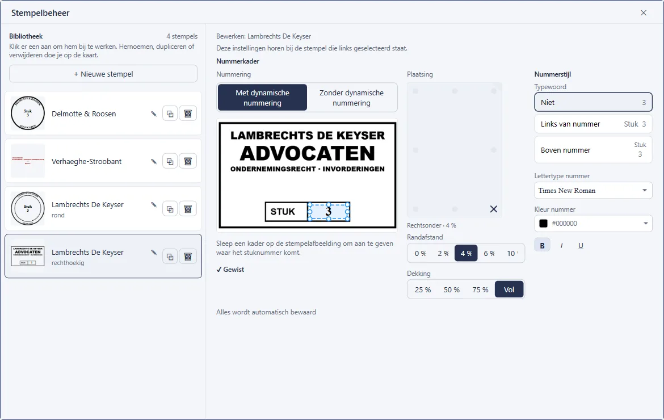The width and height of the screenshot is (664, 420).
Task: Open the Kleur nummer color dropdown
Action: click(593, 224)
